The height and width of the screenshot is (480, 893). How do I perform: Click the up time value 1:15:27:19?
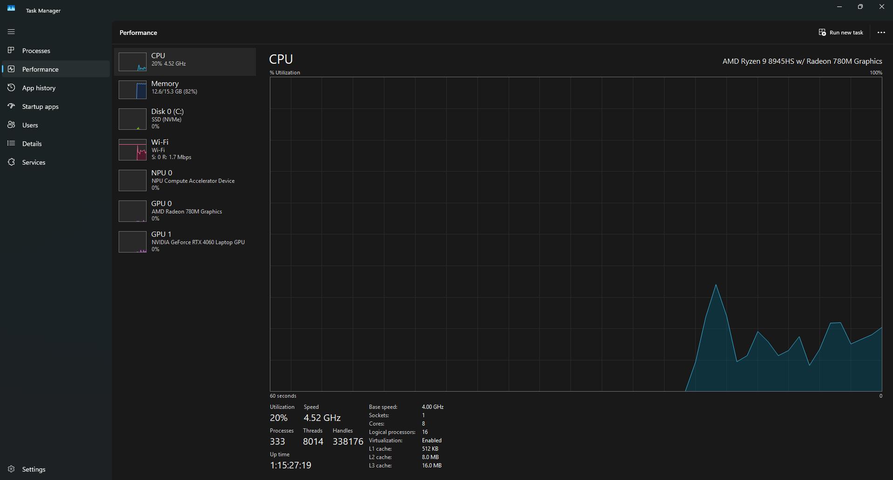pyautogui.click(x=290, y=465)
